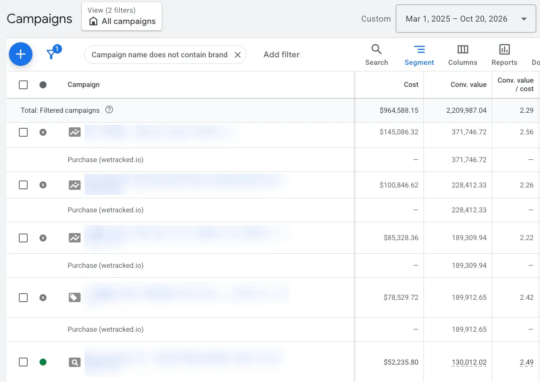Remove the campaign name brand filter
This screenshot has height=382, width=540.
238,55
